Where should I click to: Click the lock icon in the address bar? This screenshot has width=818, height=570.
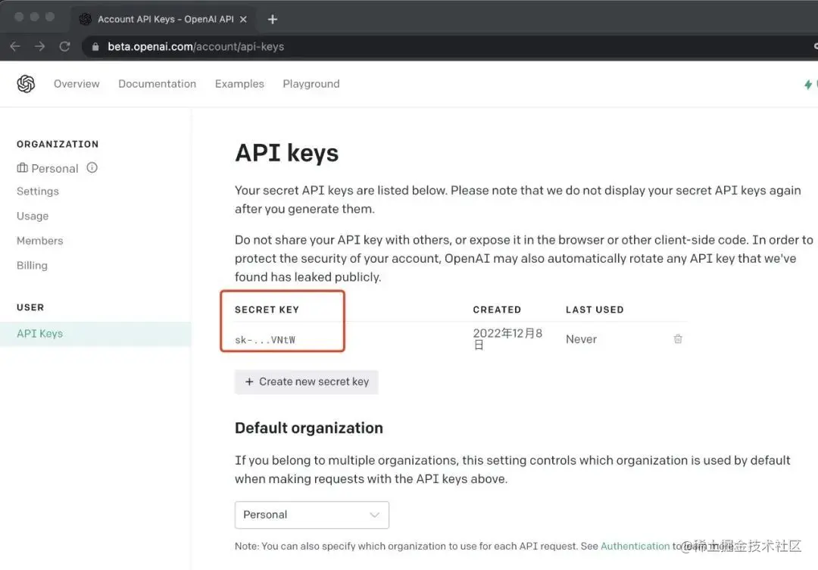[x=95, y=47]
